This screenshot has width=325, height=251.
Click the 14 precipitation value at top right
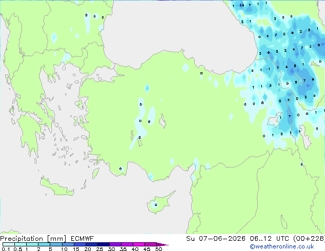click(241, 6)
